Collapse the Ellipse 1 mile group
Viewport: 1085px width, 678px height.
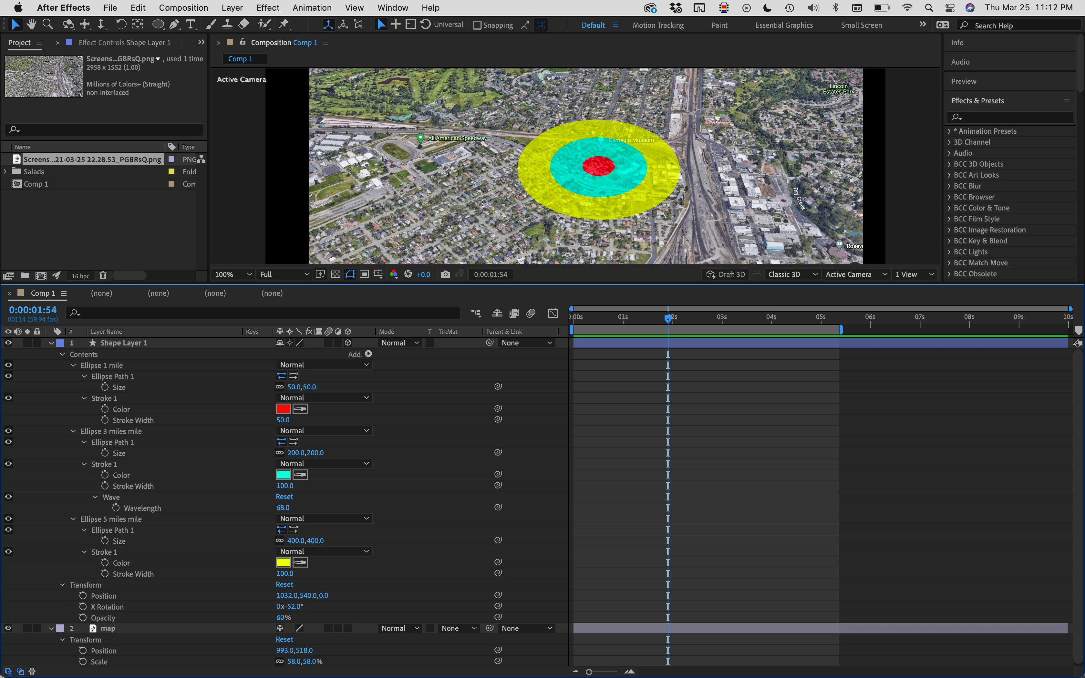73,365
